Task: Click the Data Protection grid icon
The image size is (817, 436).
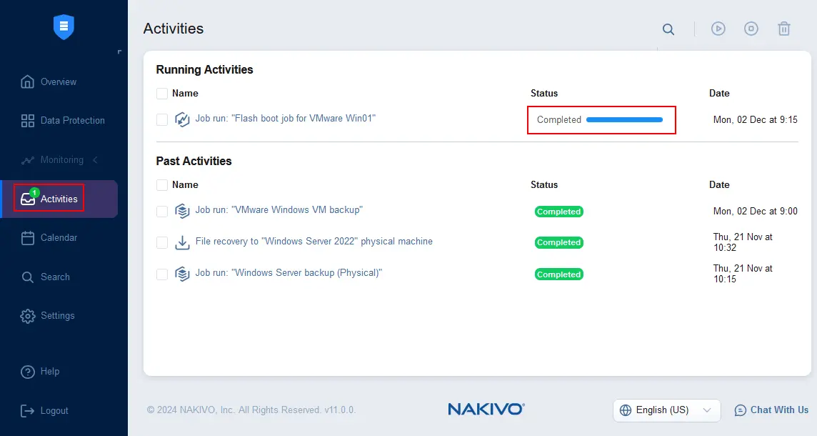Action: click(28, 121)
